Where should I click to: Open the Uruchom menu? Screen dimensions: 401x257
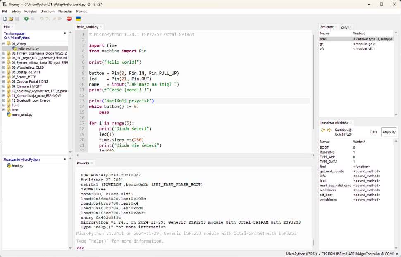[47, 11]
